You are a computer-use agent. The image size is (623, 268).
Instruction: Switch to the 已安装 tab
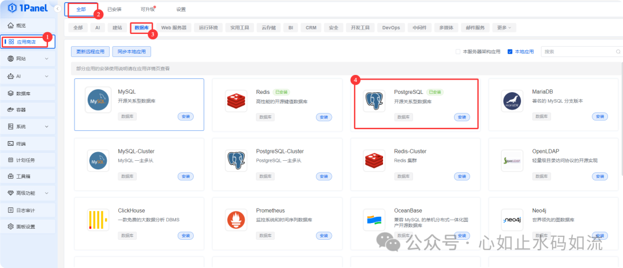tap(114, 9)
